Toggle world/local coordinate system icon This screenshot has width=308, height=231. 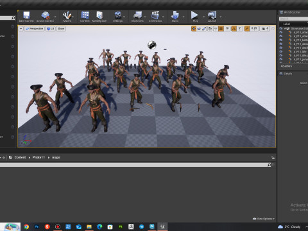click(x=210, y=28)
